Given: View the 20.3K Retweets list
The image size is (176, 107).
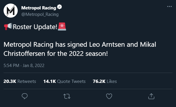Looking at the screenshot, I should click(x=20, y=81).
